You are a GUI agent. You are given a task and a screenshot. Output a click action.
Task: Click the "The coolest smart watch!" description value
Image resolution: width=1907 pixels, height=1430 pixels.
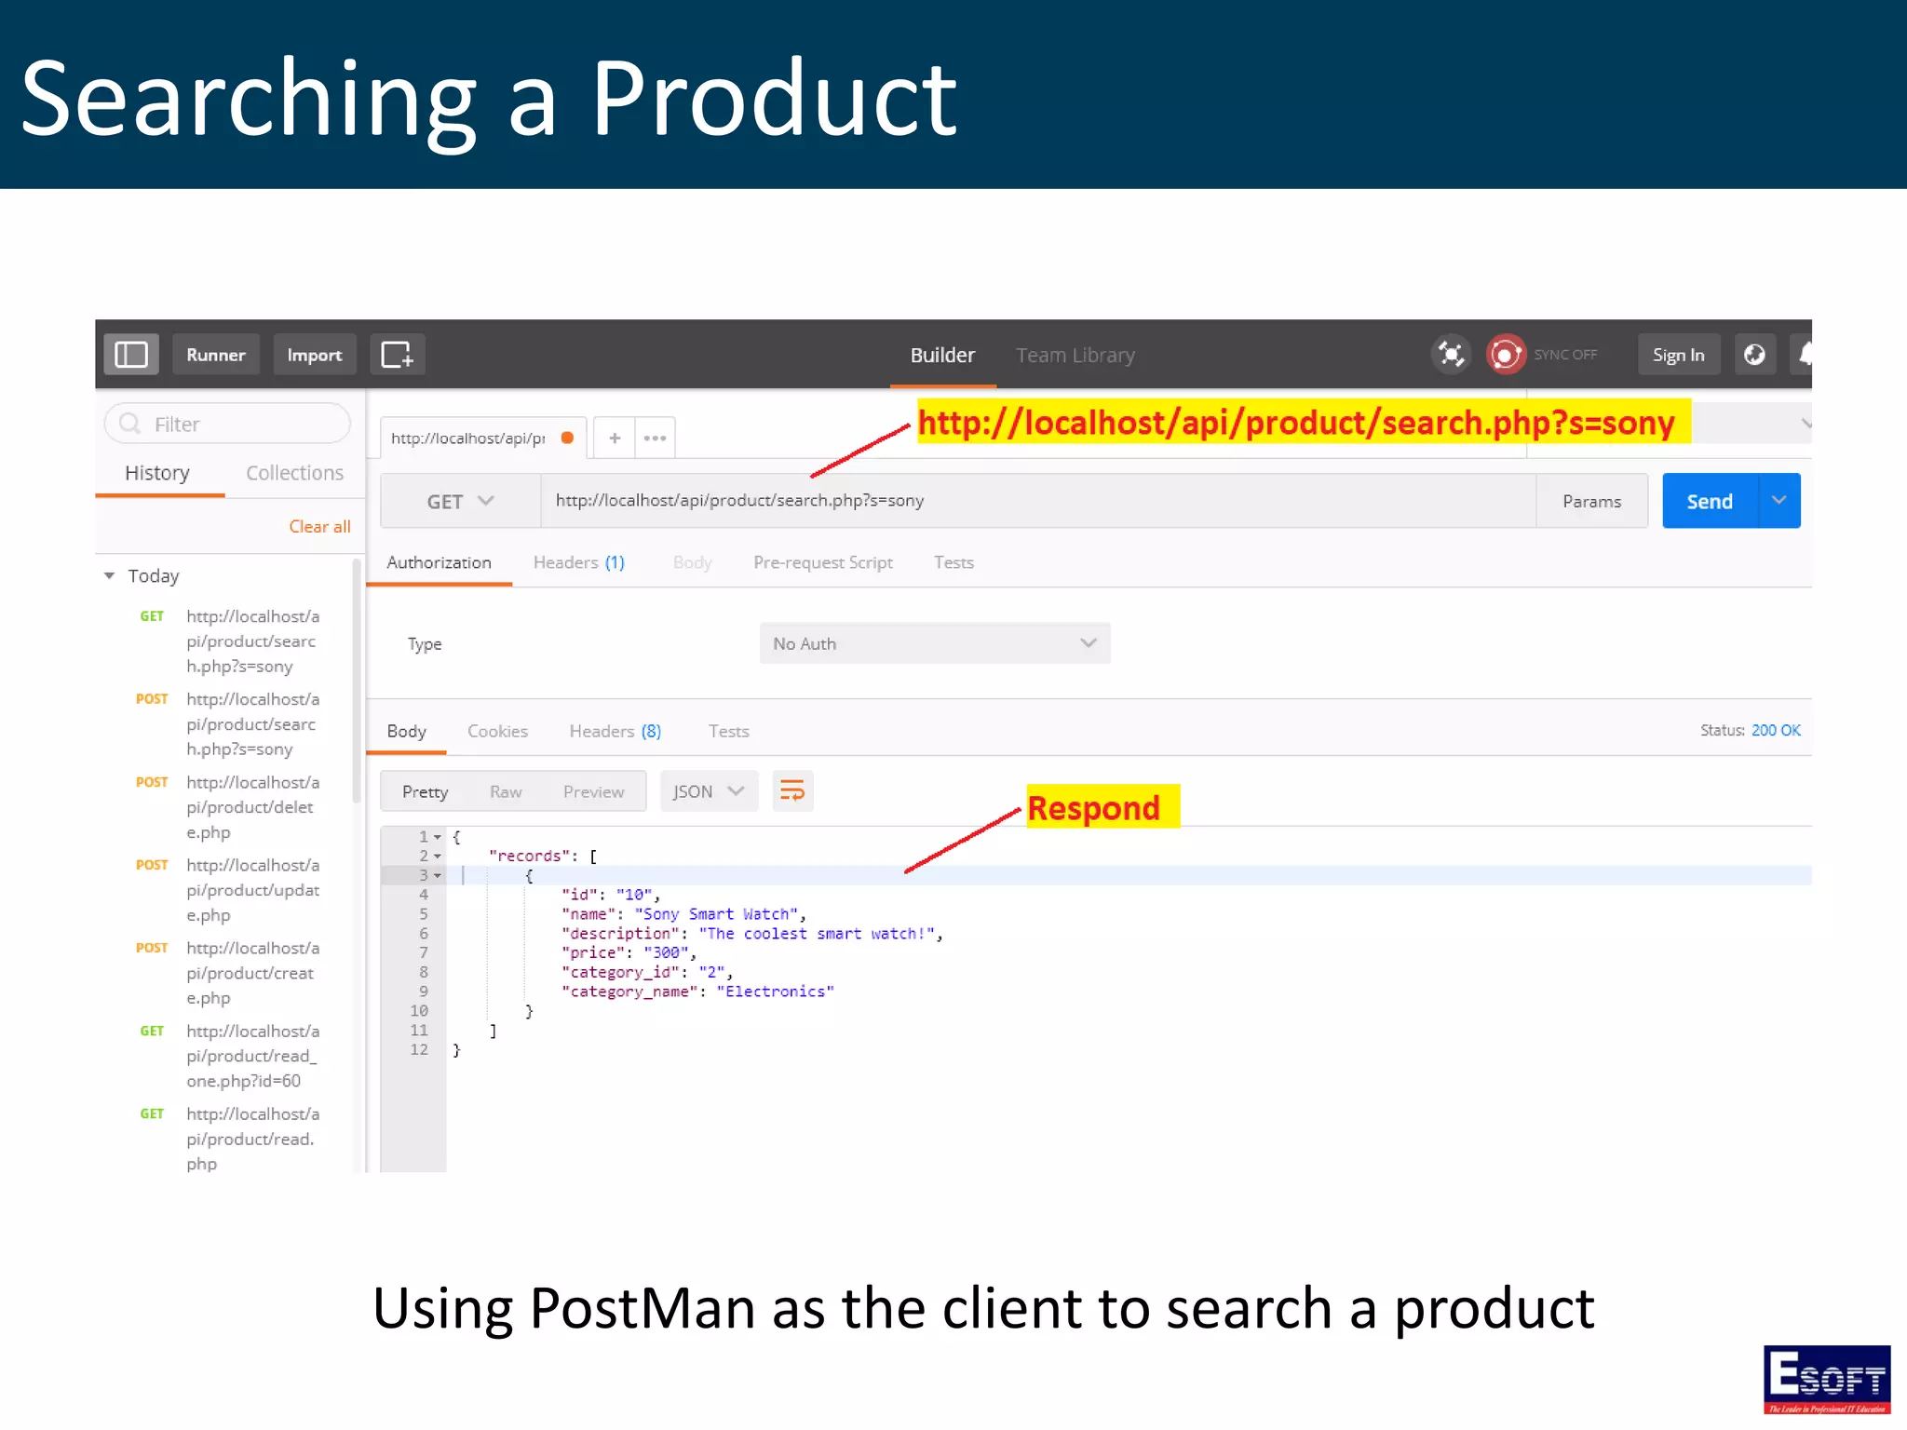coord(817,934)
